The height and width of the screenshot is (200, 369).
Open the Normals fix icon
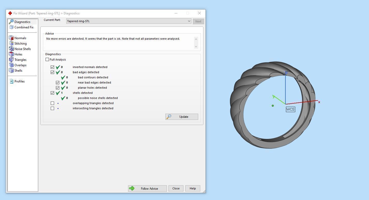coord(11,38)
